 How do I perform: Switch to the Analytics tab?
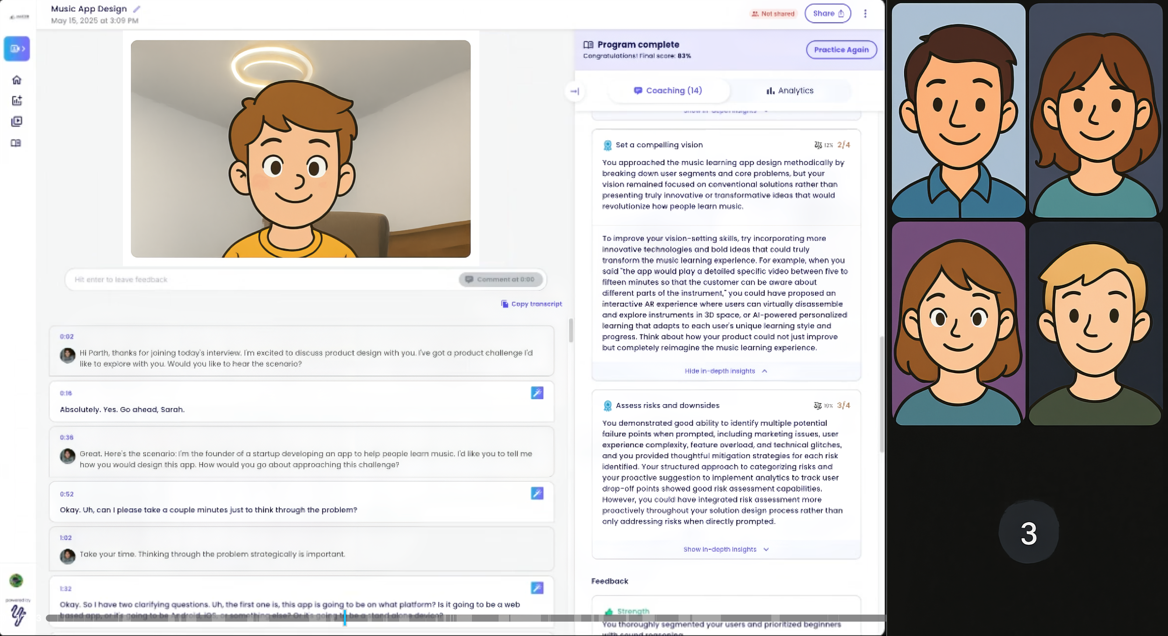[x=790, y=91]
